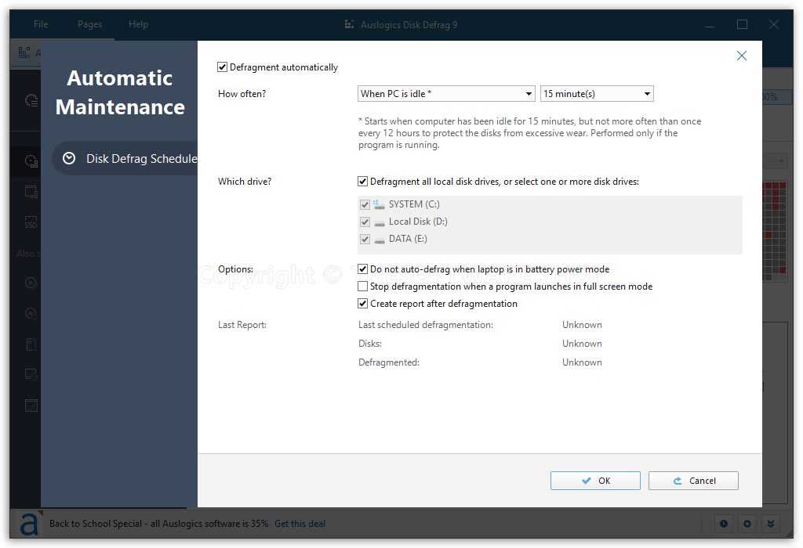Viewport: 803px width, 548px height.
Task: Select the window-with-blocks icon in left sidebar
Action: pos(31,193)
